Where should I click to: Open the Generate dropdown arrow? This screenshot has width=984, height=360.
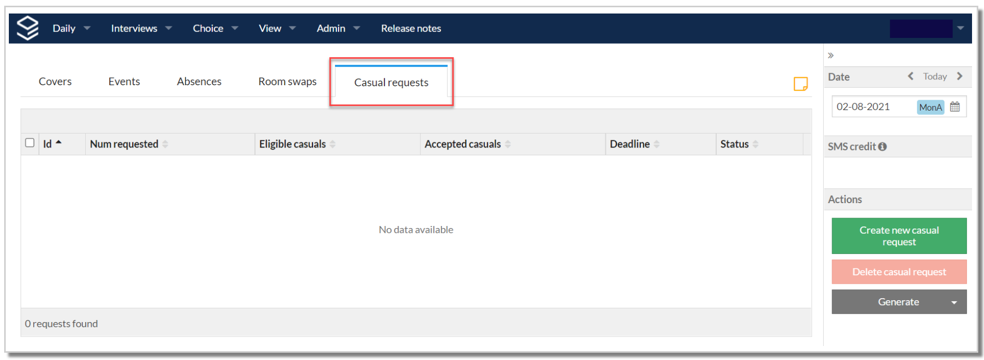(x=954, y=302)
